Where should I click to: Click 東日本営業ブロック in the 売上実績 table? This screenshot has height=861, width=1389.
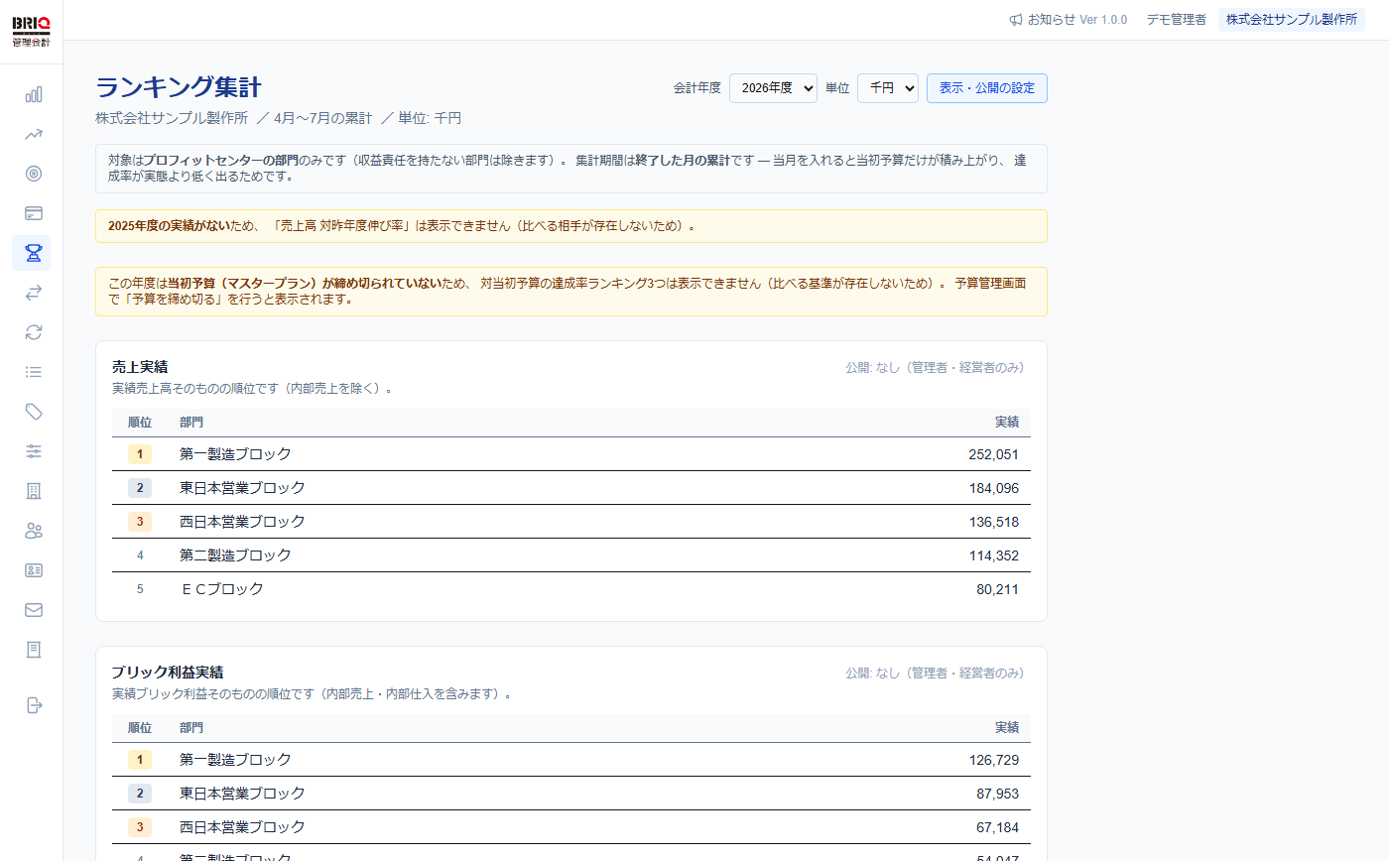coord(243,488)
